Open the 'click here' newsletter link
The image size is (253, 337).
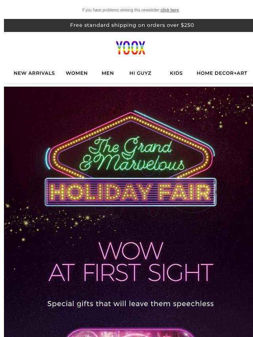coord(170,10)
